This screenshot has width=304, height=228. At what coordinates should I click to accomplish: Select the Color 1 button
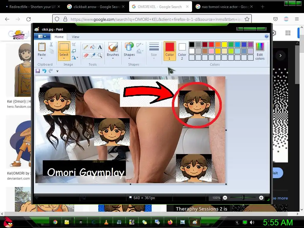pos(170,51)
